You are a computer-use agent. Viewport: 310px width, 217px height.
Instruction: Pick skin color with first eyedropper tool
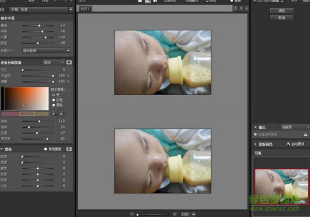tap(53, 113)
